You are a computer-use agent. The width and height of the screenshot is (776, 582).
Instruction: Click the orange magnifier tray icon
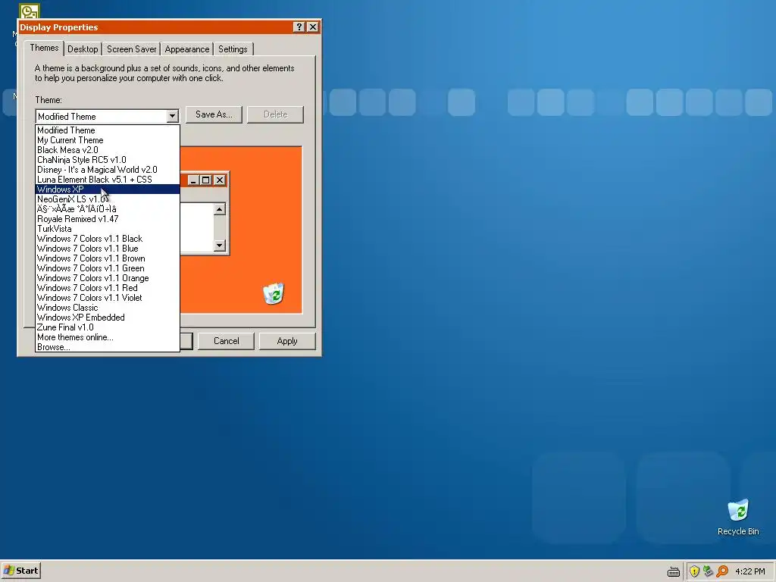(722, 571)
